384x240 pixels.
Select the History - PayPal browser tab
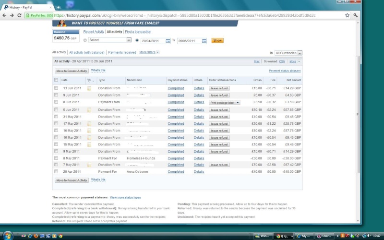tap(27, 7)
